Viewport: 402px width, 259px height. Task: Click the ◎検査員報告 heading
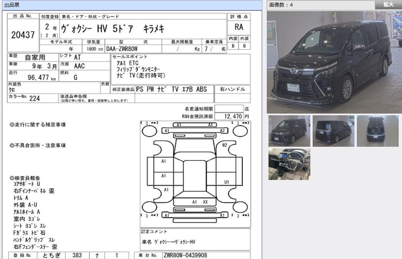25,178
